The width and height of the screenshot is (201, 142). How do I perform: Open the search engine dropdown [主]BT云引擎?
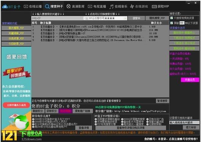105,18
